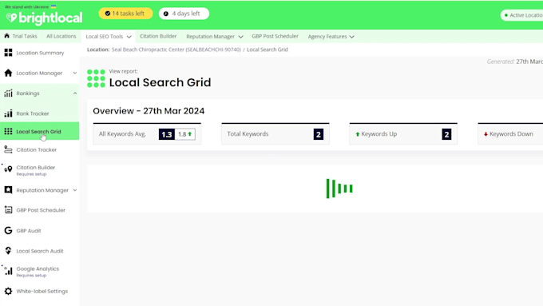Image resolution: width=543 pixels, height=306 pixels.
Task: Click the Local Search Grid dots icon in sidebar
Action: click(8, 131)
